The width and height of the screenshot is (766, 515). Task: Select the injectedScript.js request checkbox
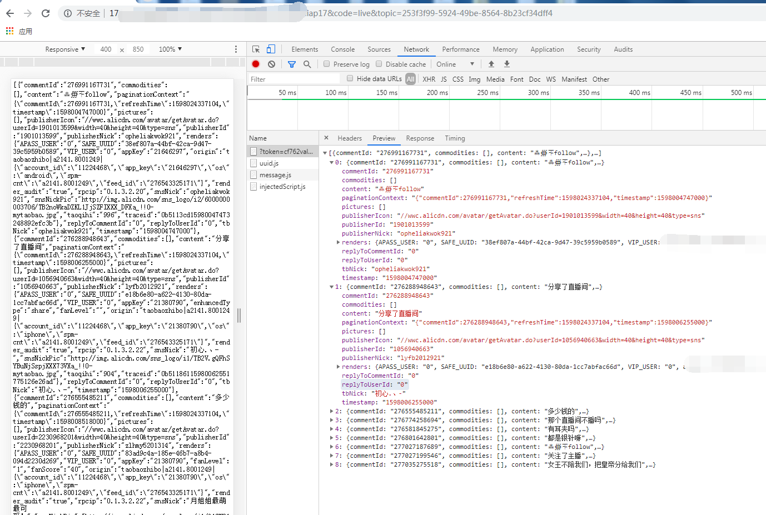pyautogui.click(x=253, y=186)
